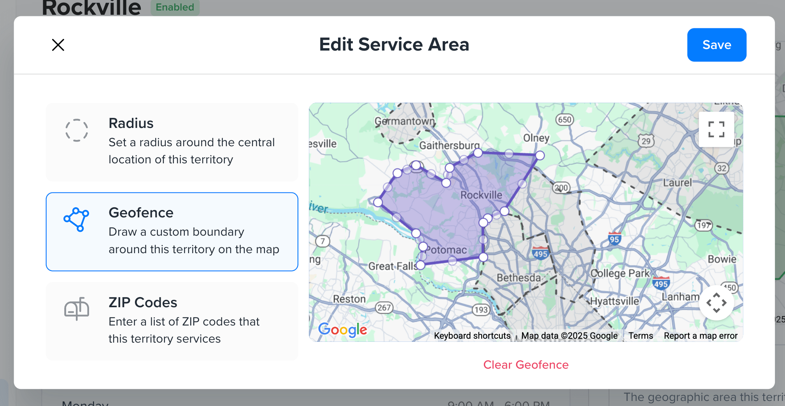Close the Edit Service Area dialog
This screenshot has width=785, height=406.
[58, 45]
